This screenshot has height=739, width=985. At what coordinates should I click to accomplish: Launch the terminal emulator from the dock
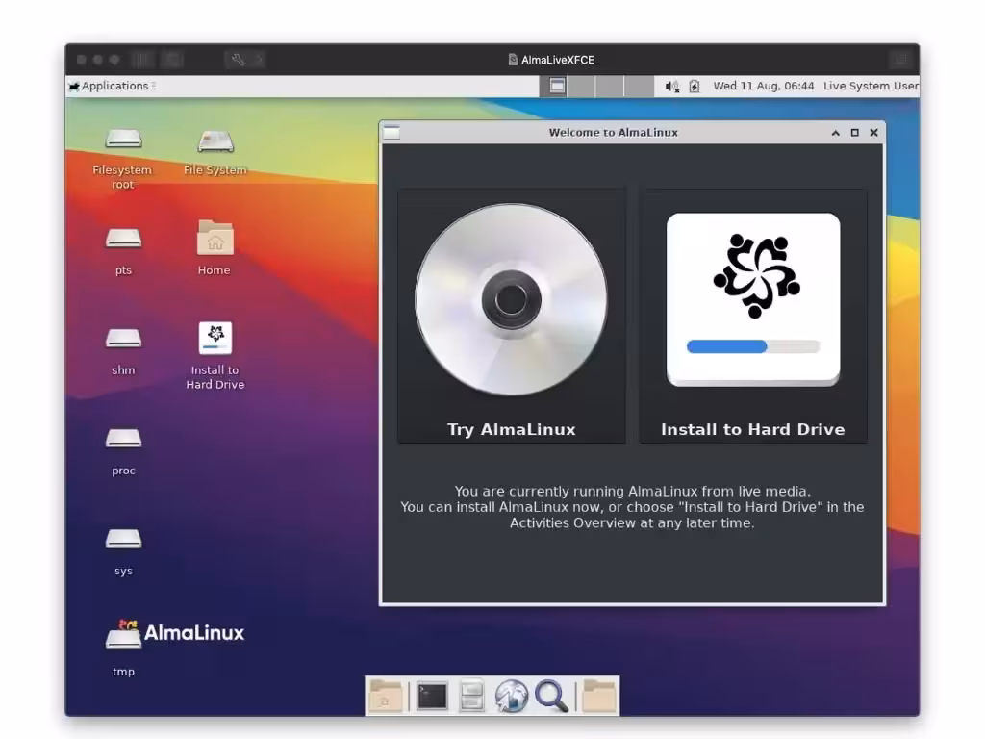tap(432, 697)
